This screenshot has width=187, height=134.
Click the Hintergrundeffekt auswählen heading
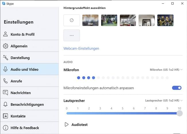click(85, 8)
